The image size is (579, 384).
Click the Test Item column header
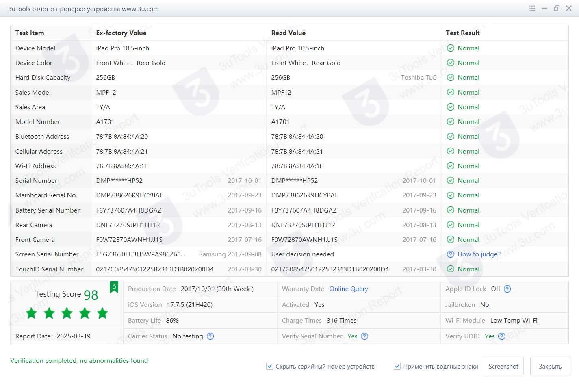30,33
